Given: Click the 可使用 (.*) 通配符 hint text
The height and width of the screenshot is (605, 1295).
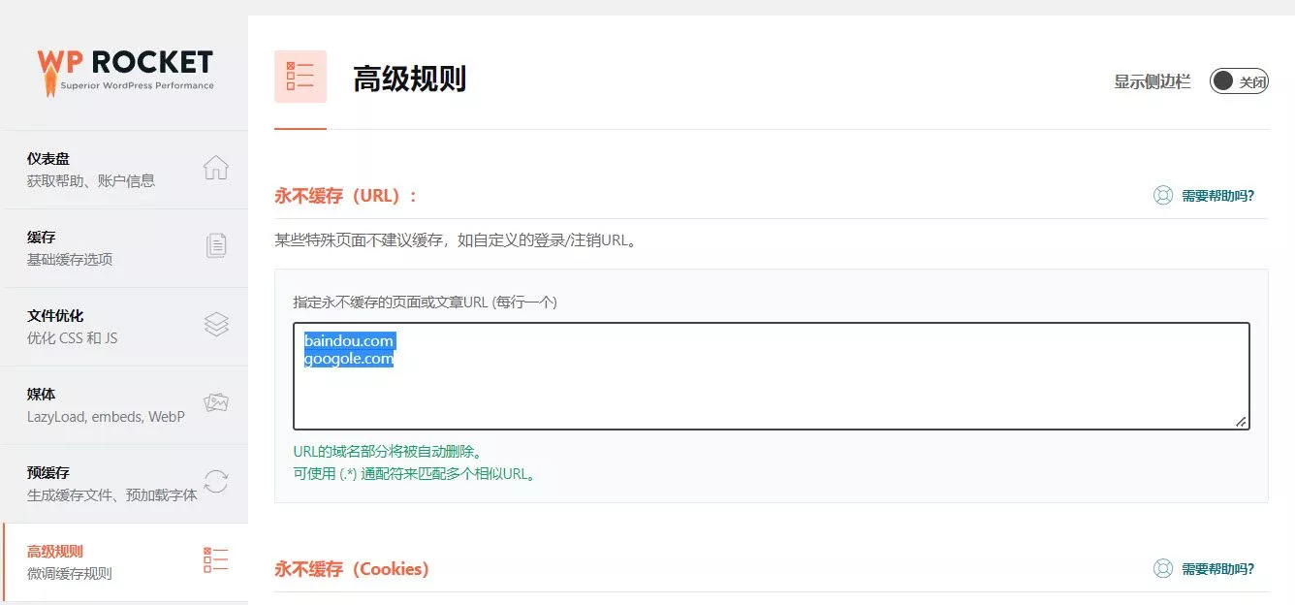Looking at the screenshot, I should click(415, 474).
